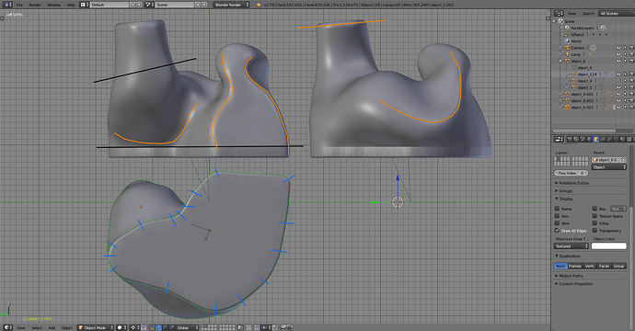Toggle visibility eye for Lamp
Viewport: 635px width, 331px height.
pos(618,54)
